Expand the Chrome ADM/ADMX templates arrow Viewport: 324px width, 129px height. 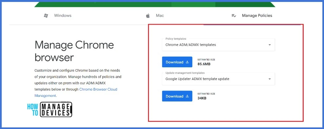point(270,45)
